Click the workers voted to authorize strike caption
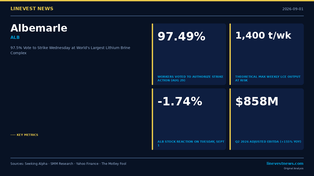Viewport: 314px width, 176px height. coord(190,79)
